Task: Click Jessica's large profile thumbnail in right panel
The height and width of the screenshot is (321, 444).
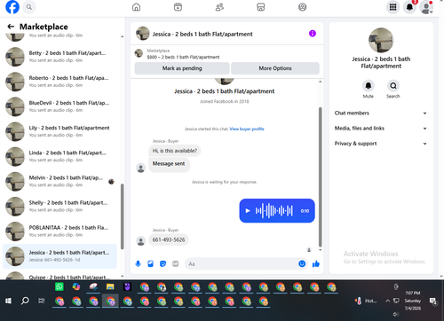Action: click(381, 40)
